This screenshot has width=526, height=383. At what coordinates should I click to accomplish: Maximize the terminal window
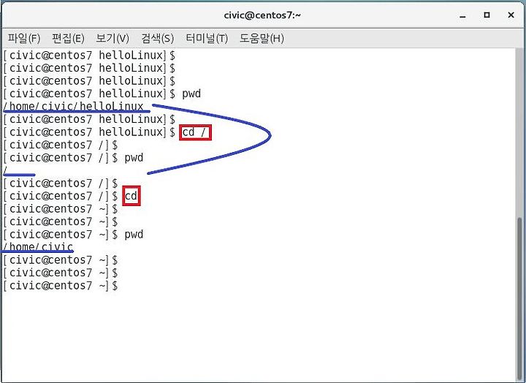click(487, 15)
